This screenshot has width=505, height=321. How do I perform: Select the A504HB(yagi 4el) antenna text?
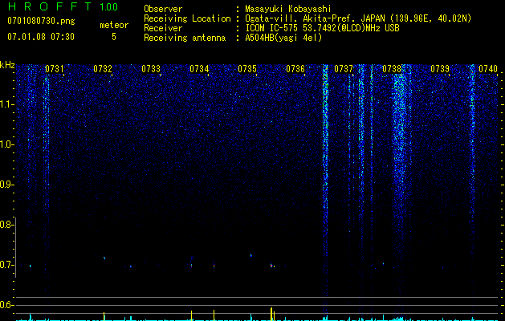283,38
